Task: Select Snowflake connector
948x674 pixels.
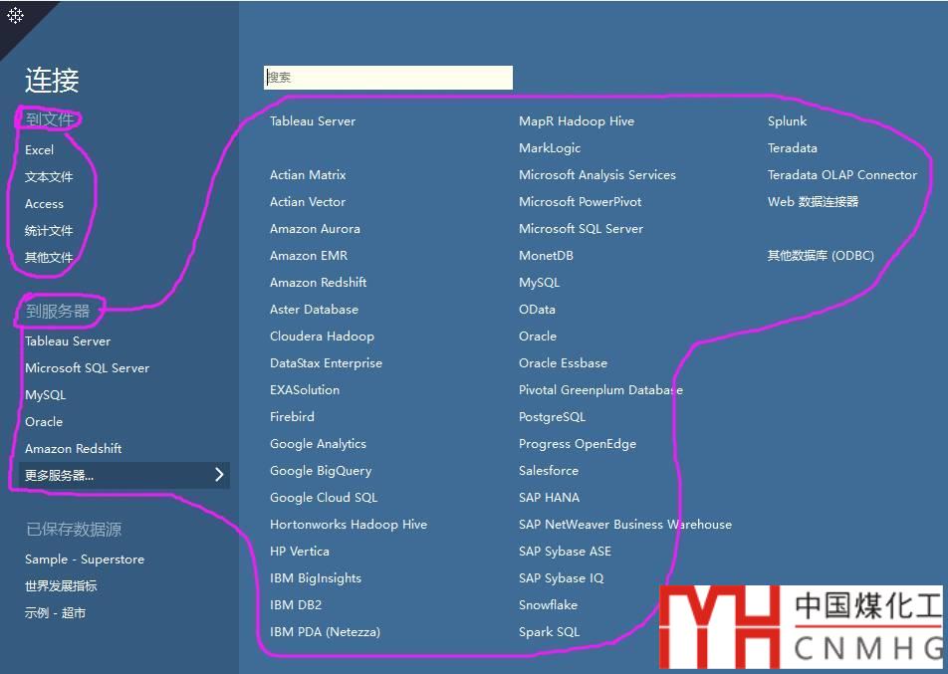Action: pos(548,604)
